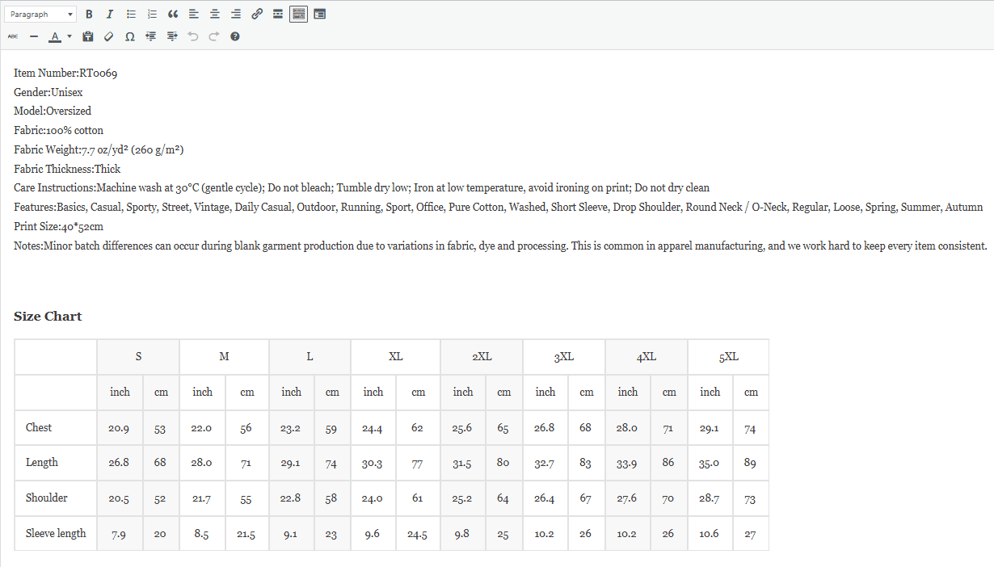Toggle italic formatting
The image size is (994, 567).
point(110,15)
